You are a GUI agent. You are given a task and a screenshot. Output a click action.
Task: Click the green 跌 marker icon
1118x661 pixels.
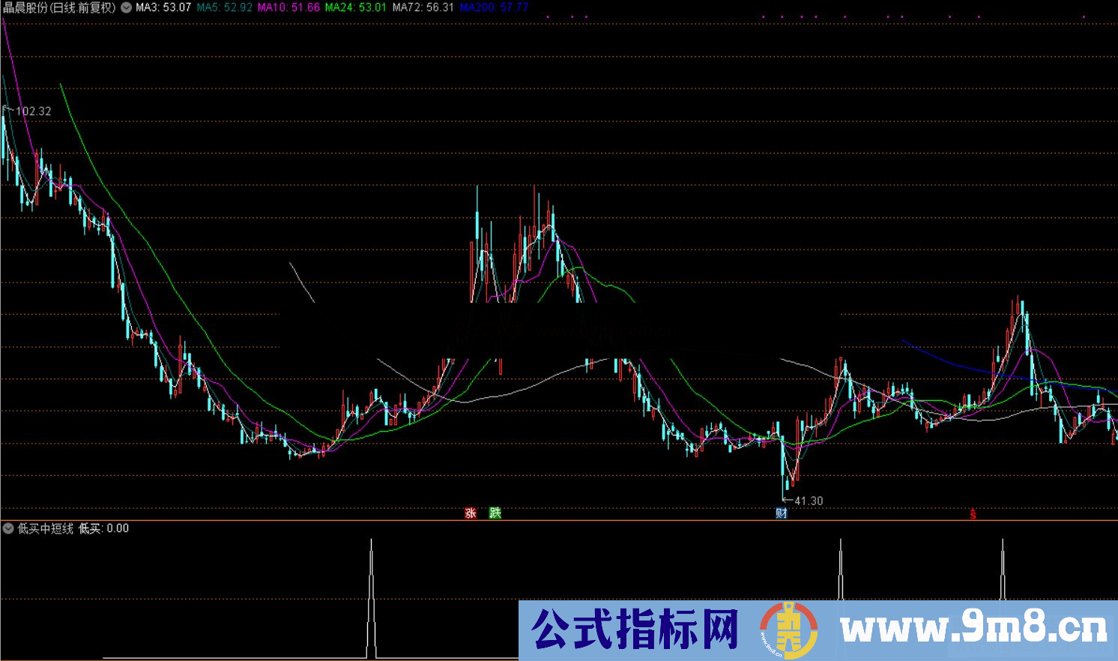point(495,513)
